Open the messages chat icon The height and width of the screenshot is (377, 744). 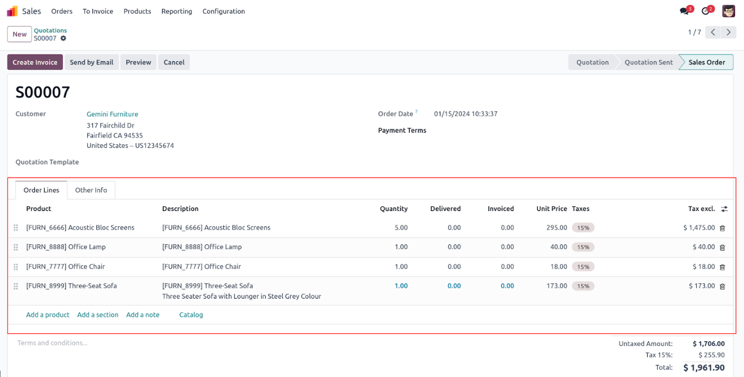click(684, 11)
